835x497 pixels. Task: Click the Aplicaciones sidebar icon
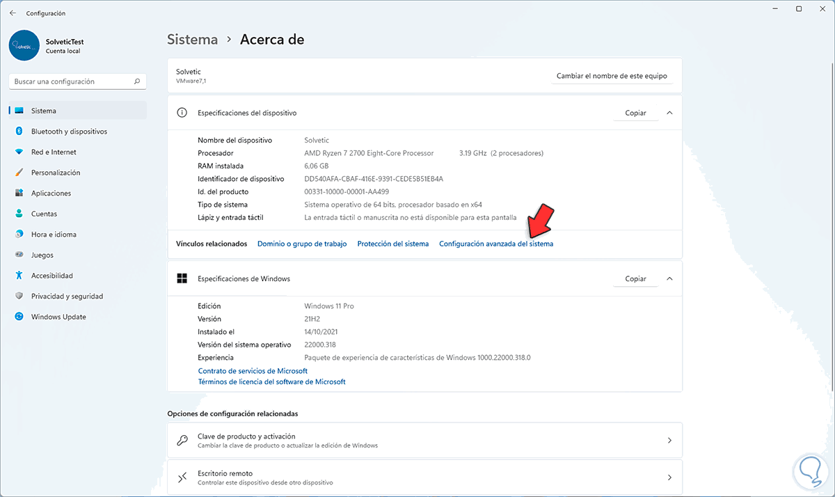(19, 194)
